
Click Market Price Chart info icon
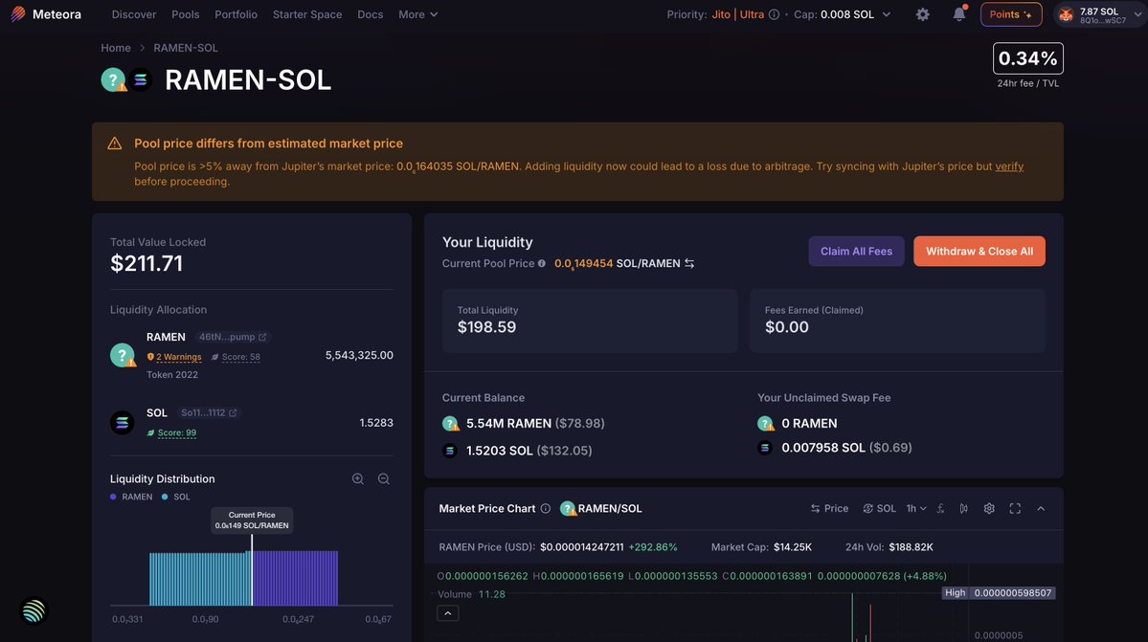546,508
